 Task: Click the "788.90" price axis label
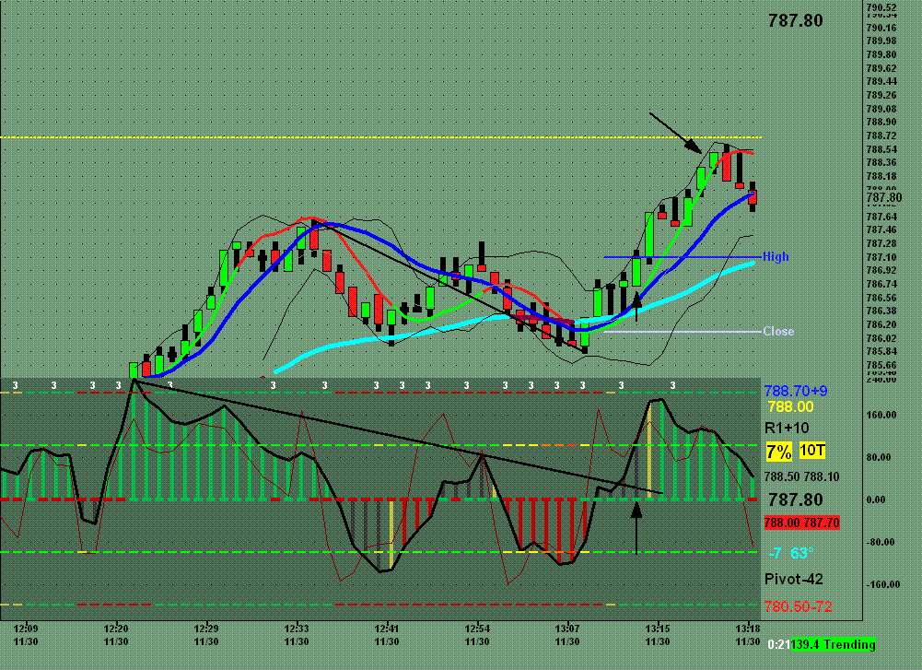881,122
